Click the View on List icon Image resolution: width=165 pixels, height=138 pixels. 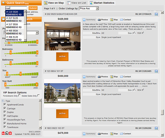[69, 3]
